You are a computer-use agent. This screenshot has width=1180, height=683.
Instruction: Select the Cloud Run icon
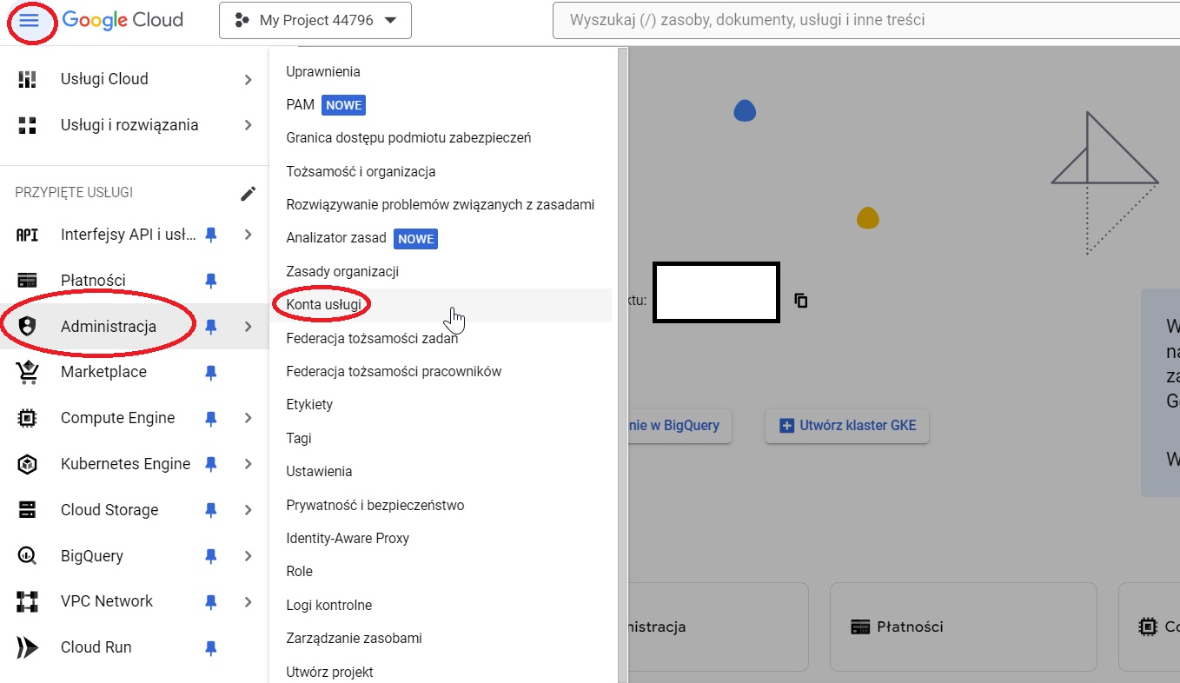[27, 647]
